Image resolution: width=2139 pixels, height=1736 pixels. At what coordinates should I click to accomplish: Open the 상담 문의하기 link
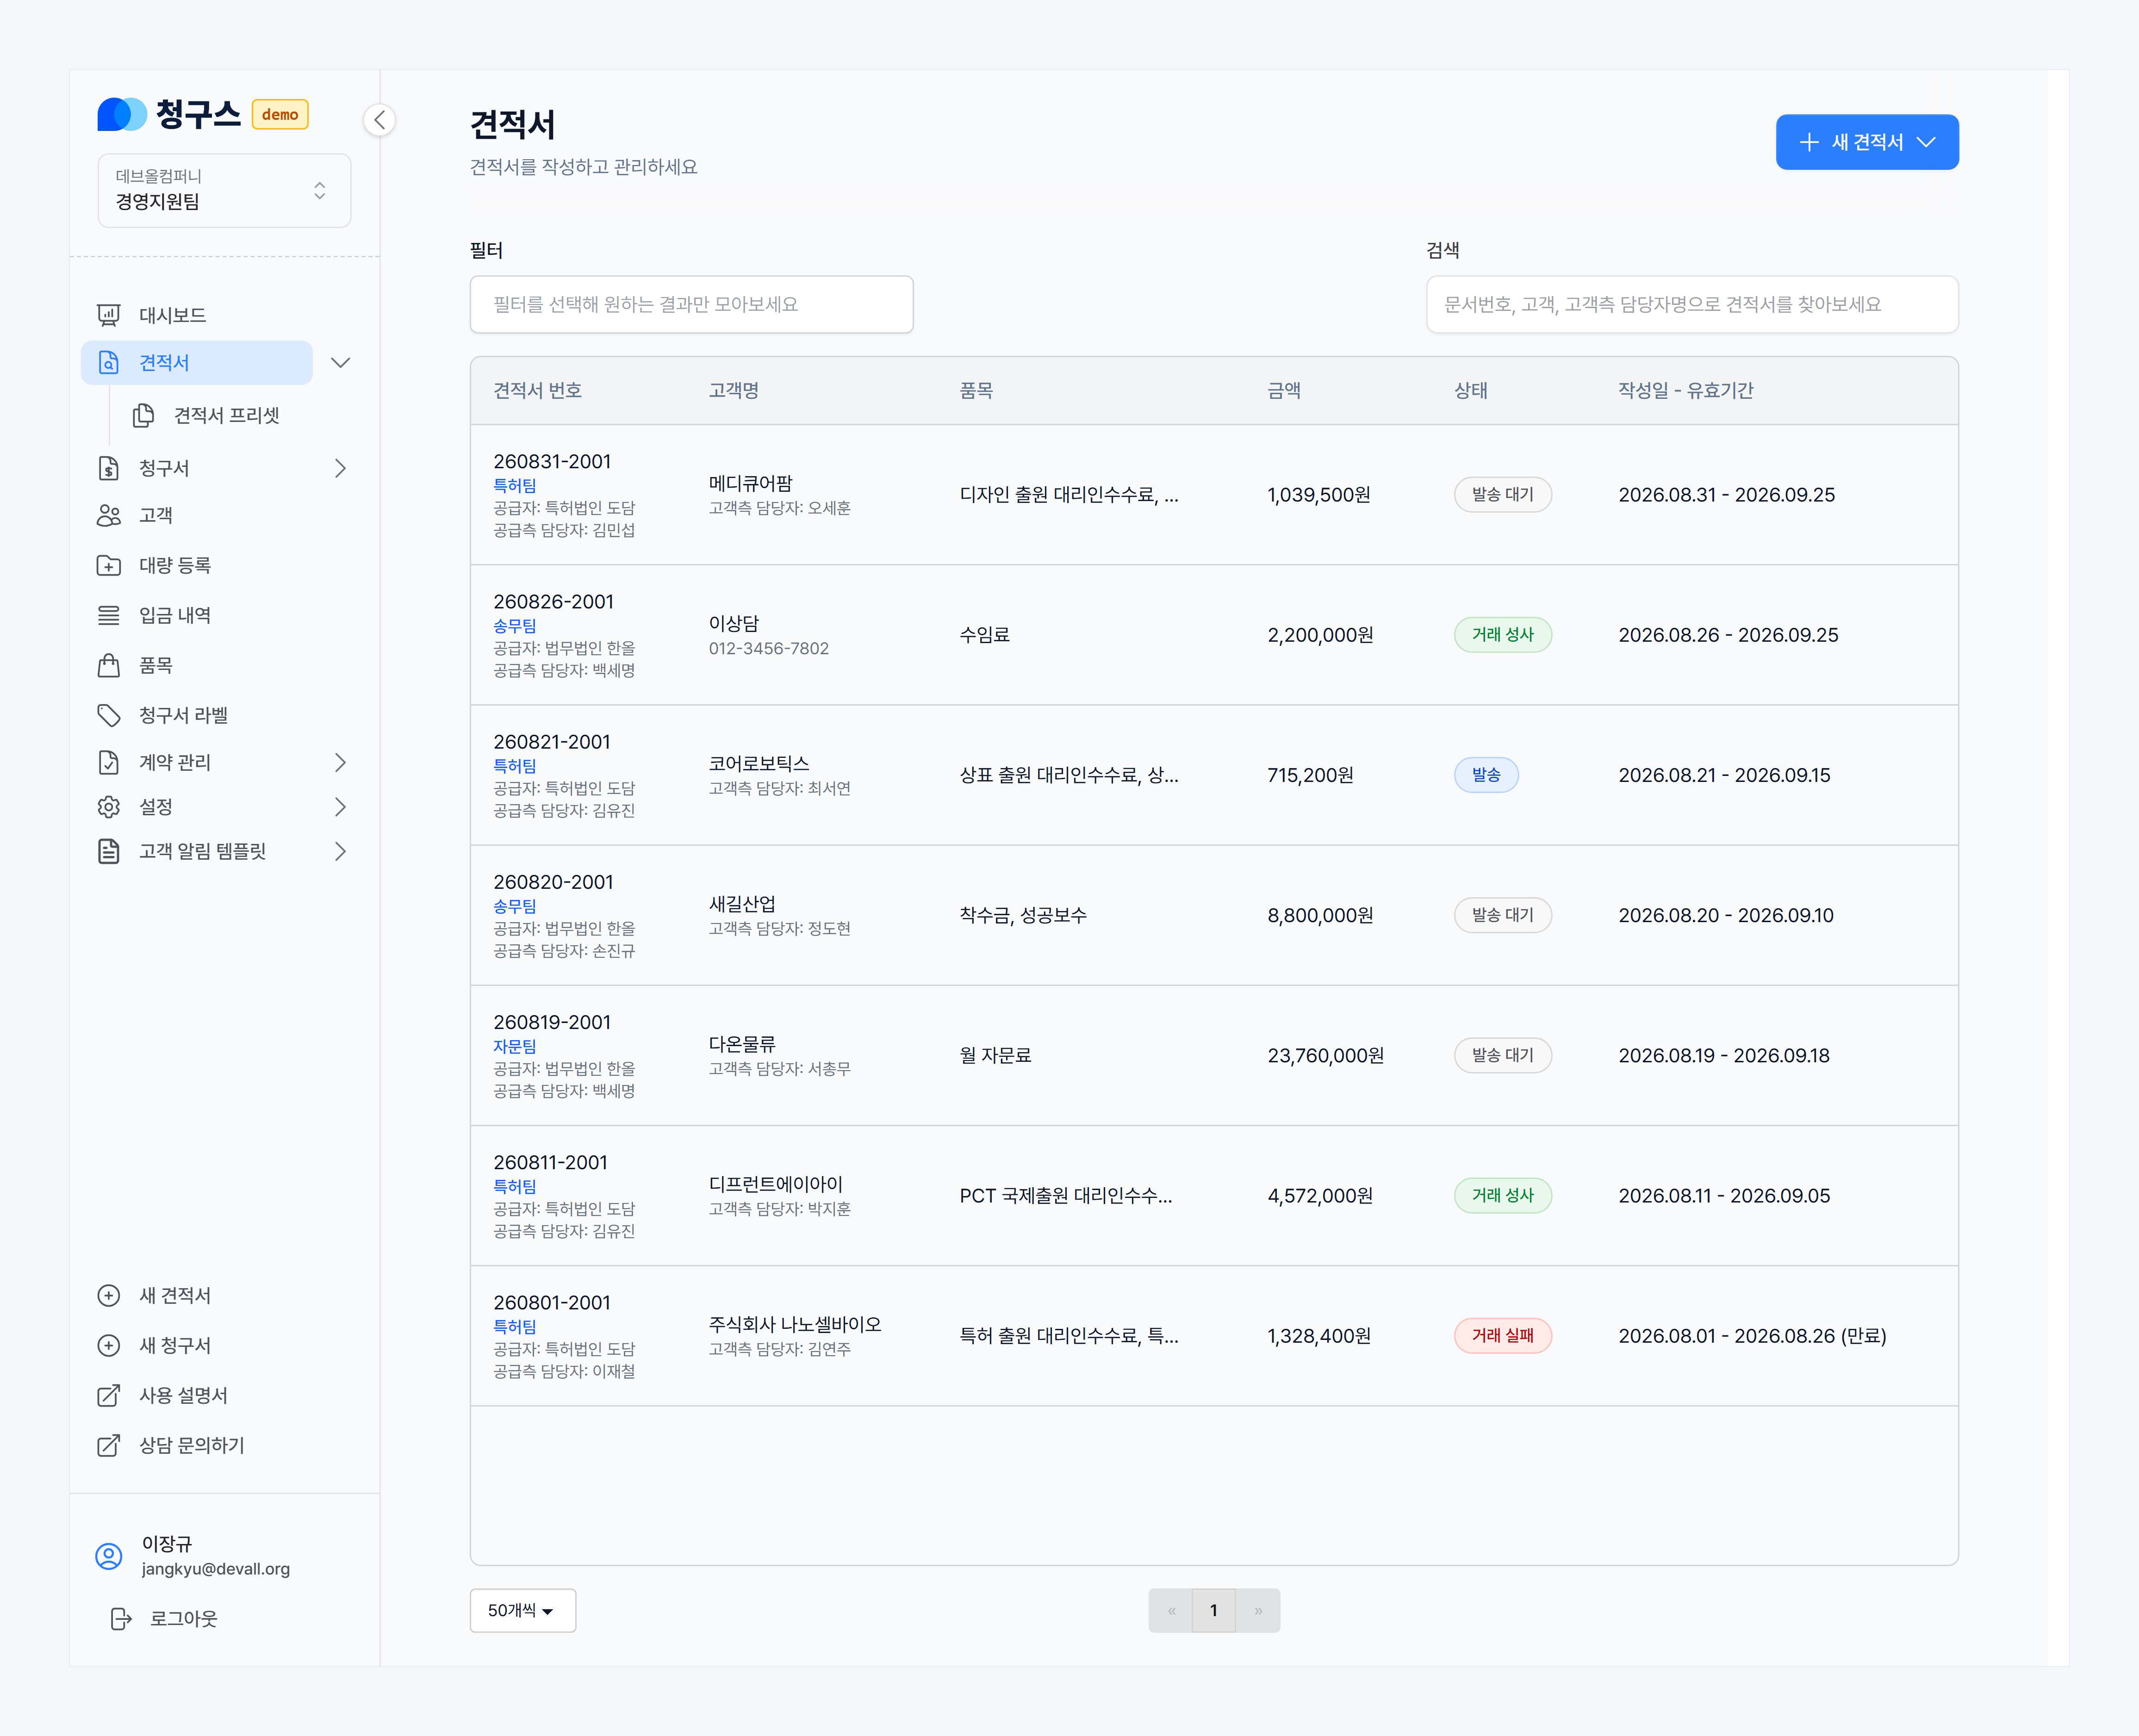coord(191,1445)
